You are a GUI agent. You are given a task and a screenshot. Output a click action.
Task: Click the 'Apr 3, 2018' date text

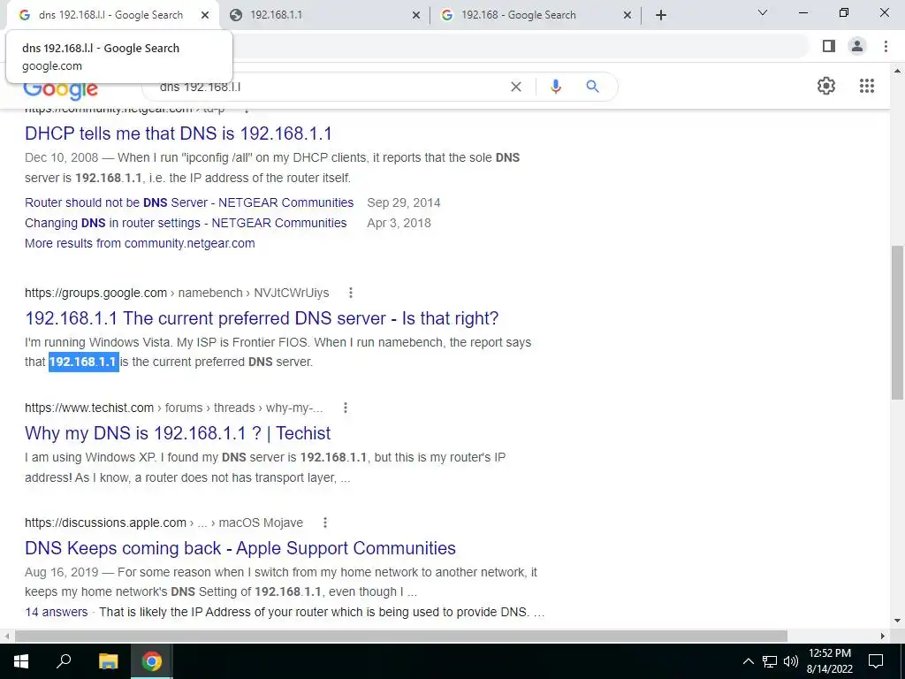399,223
